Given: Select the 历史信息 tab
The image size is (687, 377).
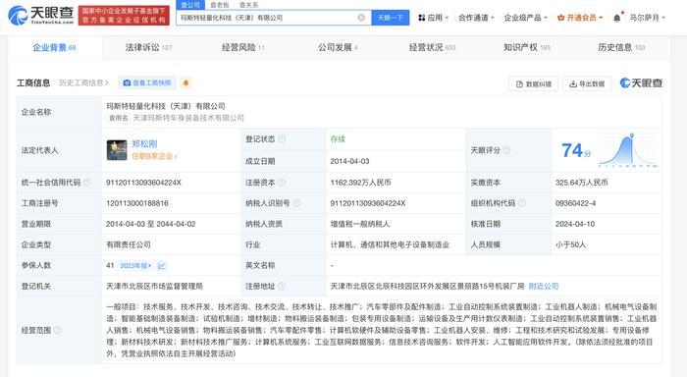Looking at the screenshot, I should pyautogui.click(x=621, y=47).
